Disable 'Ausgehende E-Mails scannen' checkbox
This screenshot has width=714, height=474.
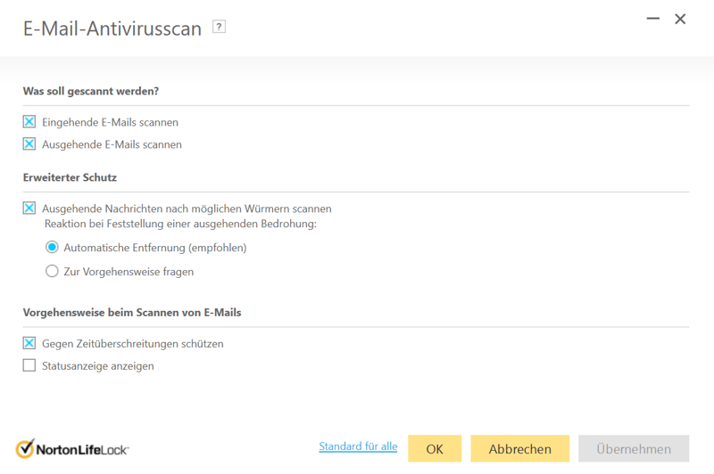click(29, 144)
